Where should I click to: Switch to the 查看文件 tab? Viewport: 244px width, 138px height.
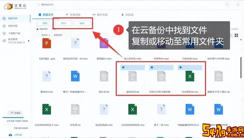point(46,15)
